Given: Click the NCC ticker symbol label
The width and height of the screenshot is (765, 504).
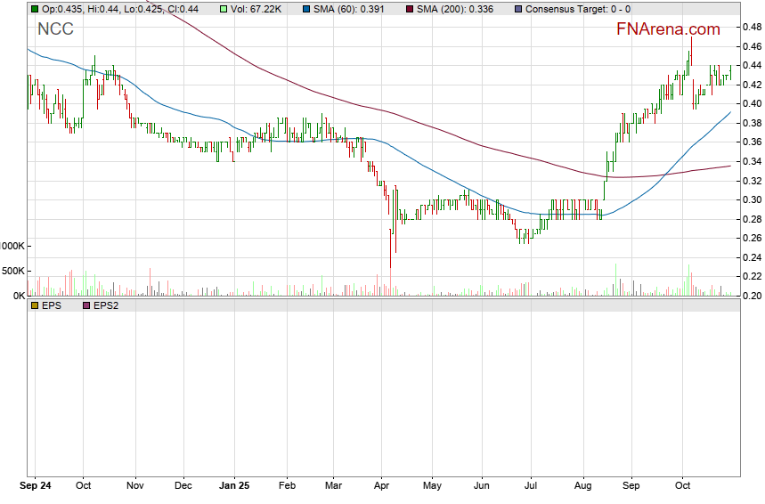Looking at the screenshot, I should [55, 29].
